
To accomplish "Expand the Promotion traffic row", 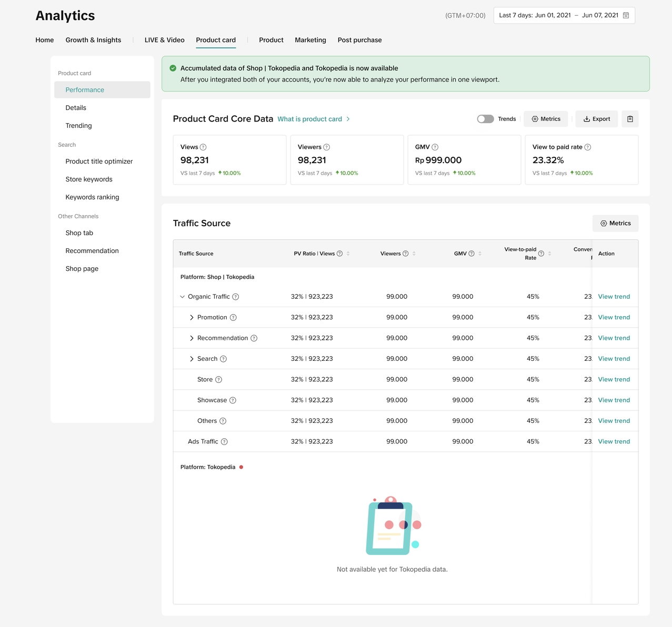I will [192, 318].
